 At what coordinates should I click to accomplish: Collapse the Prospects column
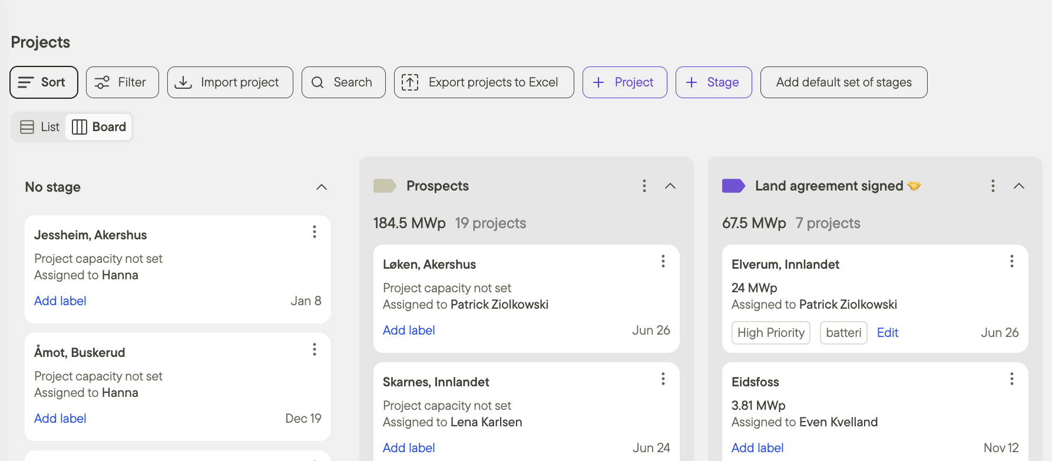[670, 186]
